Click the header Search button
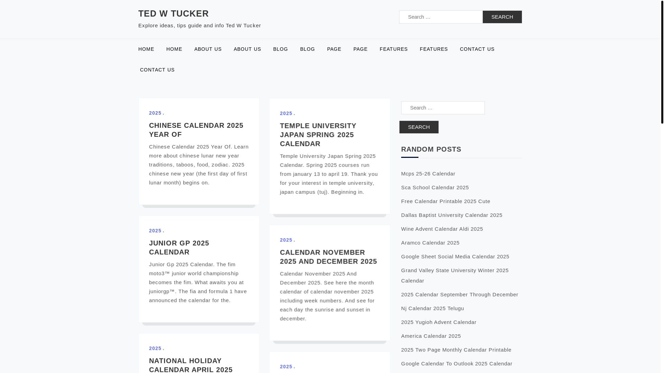664x373 pixels. coord(502,17)
